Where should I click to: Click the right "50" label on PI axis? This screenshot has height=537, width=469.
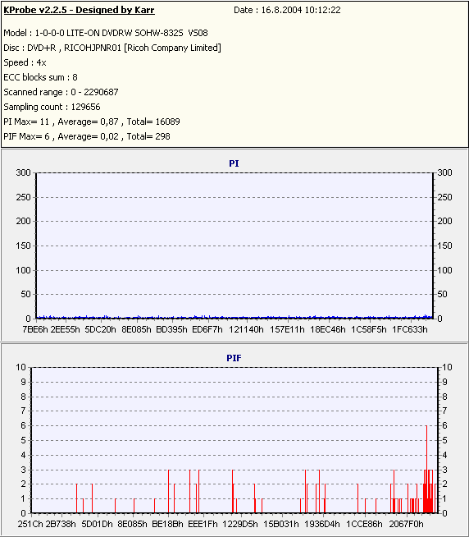(442, 294)
